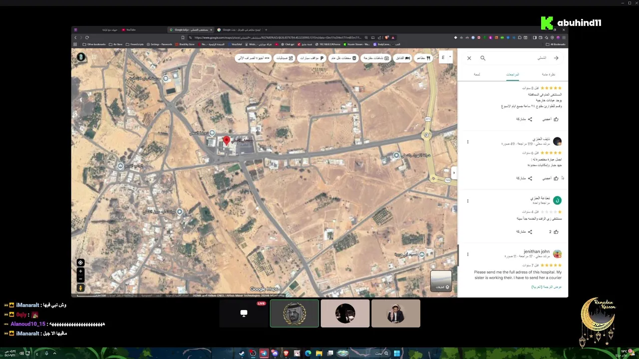Click the mosque place marker near bottom right
The width and height of the screenshot is (639, 359).
422,255
